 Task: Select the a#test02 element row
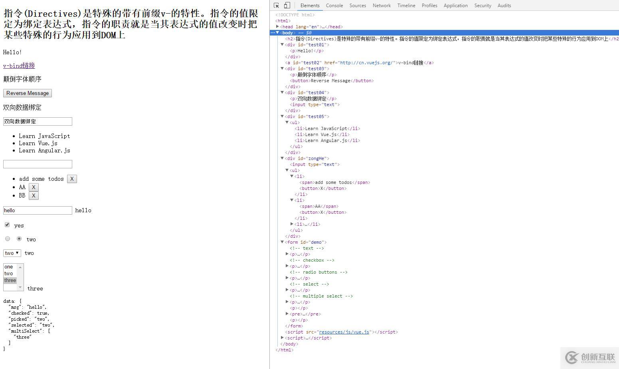coord(445,63)
